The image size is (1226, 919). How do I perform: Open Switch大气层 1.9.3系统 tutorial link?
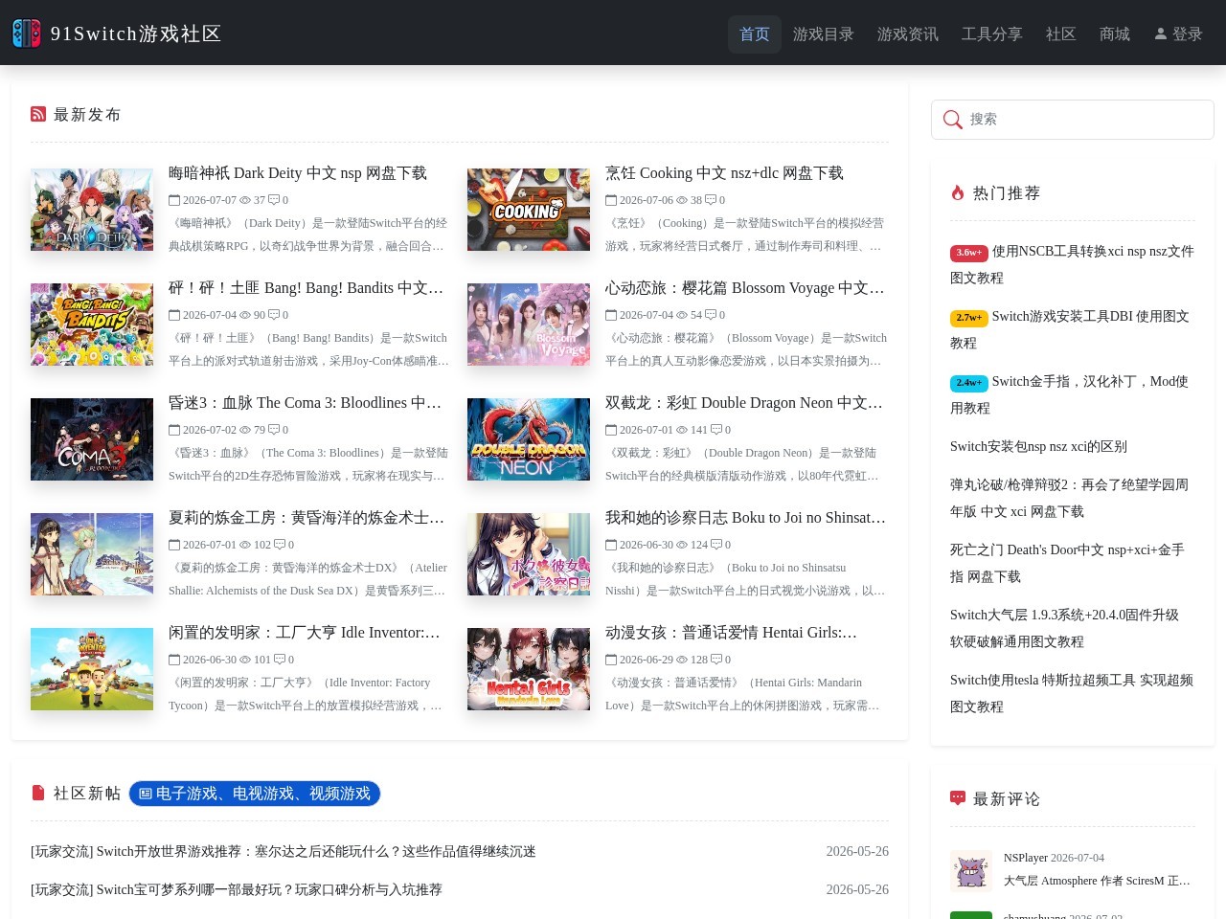pos(1064,628)
